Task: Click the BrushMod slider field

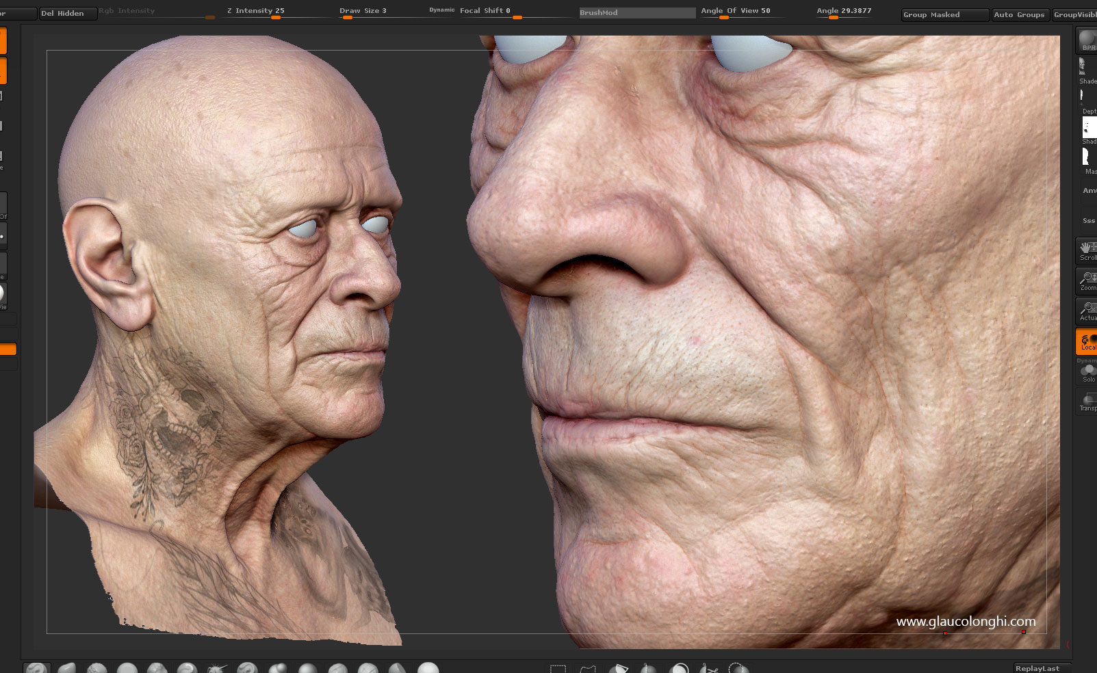Action: tap(637, 13)
